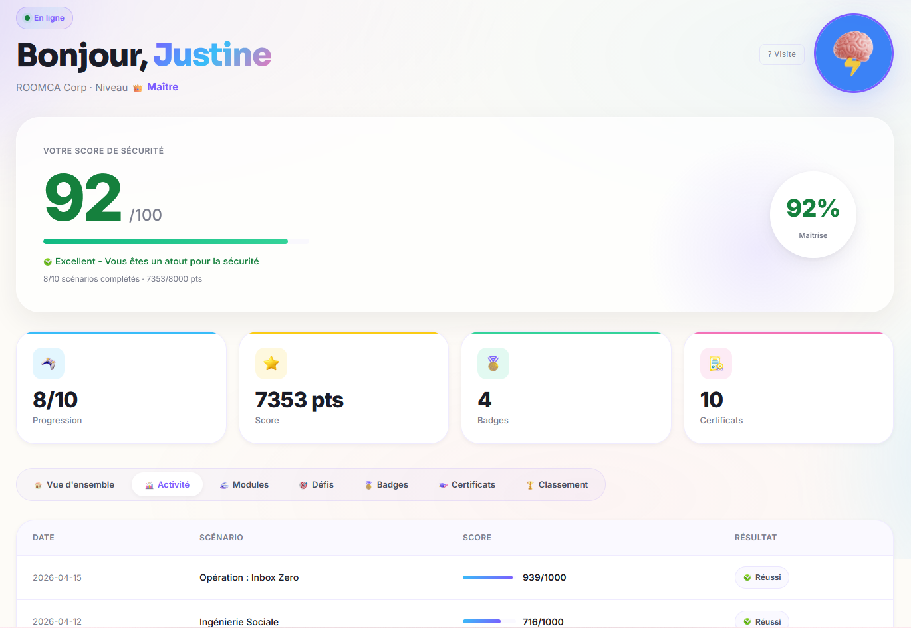911x628 pixels.
Task: Click the 10 value on the Certificats card
Action: click(712, 399)
